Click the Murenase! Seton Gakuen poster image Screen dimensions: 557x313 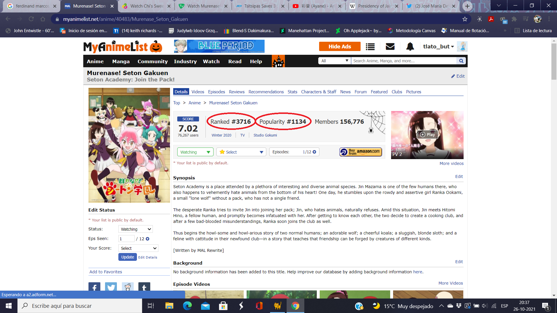(129, 145)
